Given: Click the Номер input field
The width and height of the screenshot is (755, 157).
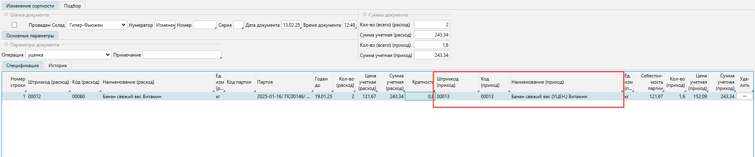Looking at the screenshot, I should tap(205, 25).
